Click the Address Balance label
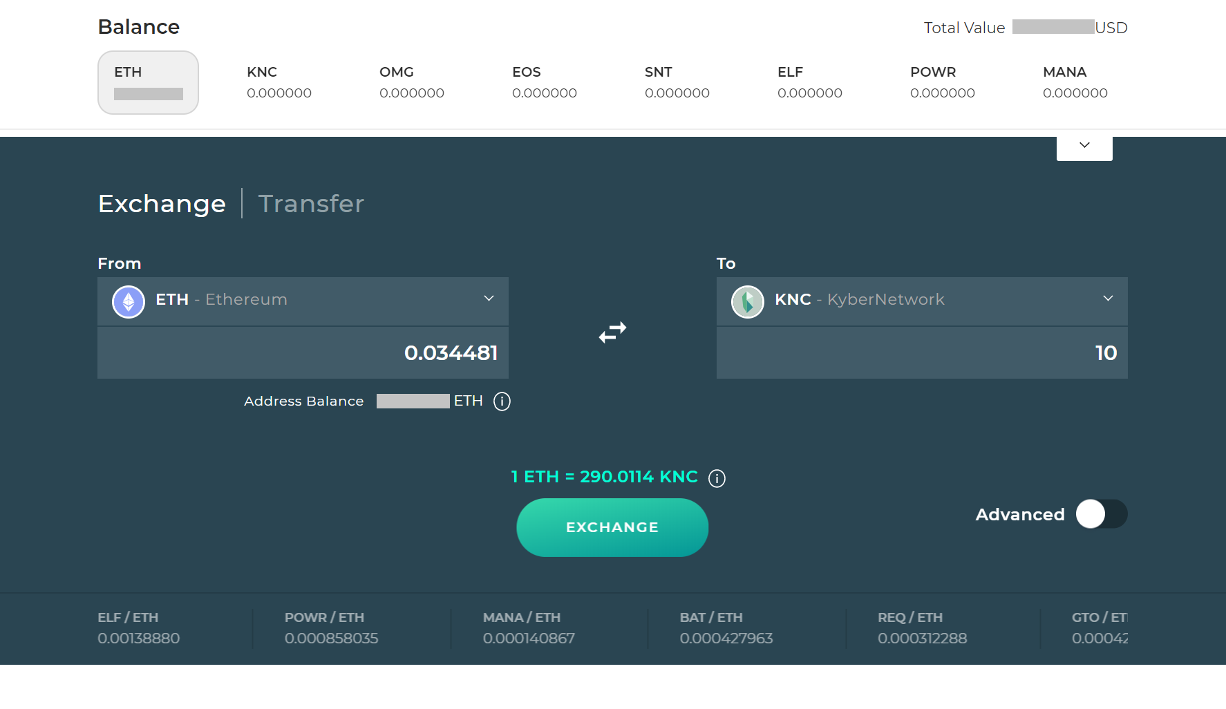The height and width of the screenshot is (709, 1226). (303, 401)
